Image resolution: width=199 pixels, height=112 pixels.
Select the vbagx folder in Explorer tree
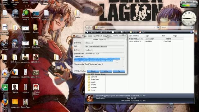(93, 90)
